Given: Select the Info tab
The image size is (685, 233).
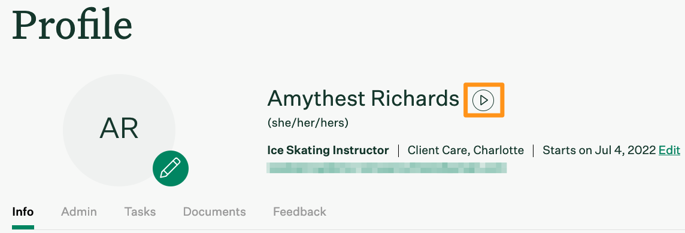Looking at the screenshot, I should point(23,212).
